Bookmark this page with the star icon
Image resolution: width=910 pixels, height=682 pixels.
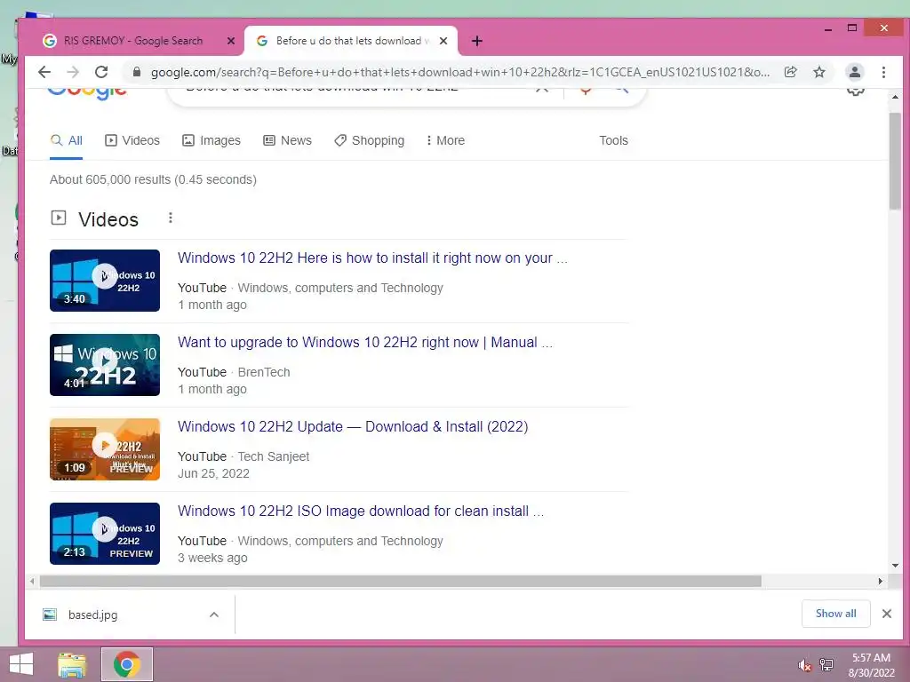[818, 72]
